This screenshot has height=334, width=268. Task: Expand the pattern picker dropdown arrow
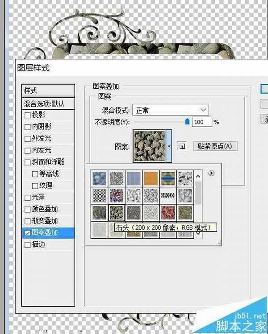[x=169, y=146]
